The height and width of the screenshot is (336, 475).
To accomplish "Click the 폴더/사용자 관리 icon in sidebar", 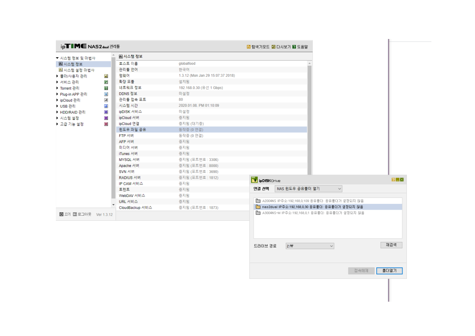I will [106, 76].
